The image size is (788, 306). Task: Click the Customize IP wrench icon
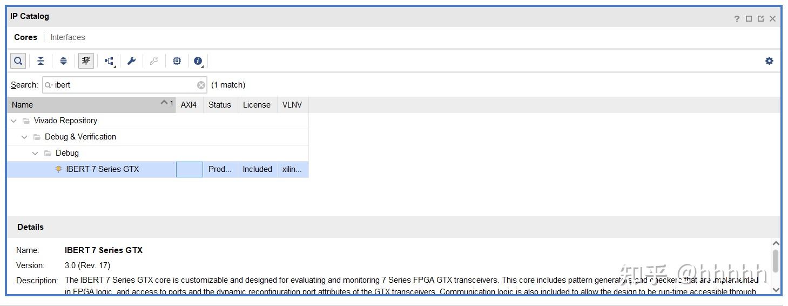click(x=131, y=61)
